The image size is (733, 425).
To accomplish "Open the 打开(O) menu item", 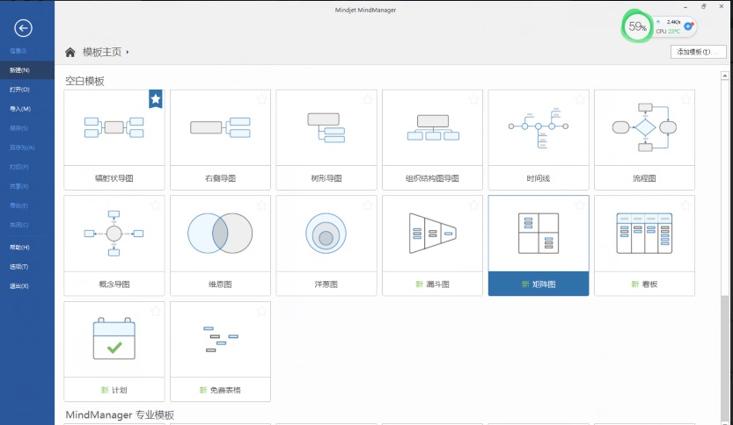I will [x=19, y=89].
